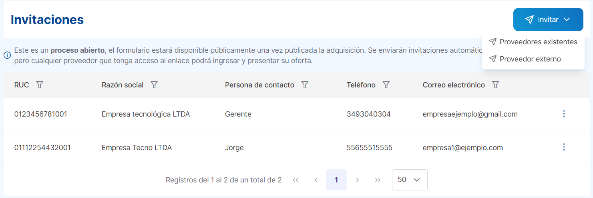Expand the Invitar dropdown button

(x=548, y=20)
